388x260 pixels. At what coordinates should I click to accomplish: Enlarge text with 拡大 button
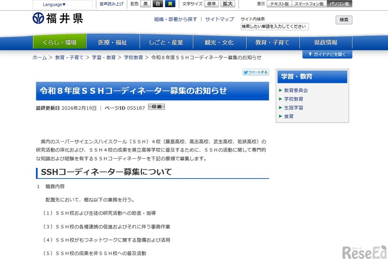click(x=227, y=4)
